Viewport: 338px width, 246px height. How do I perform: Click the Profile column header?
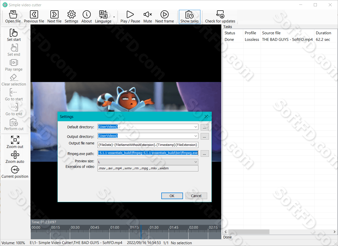click(252, 33)
